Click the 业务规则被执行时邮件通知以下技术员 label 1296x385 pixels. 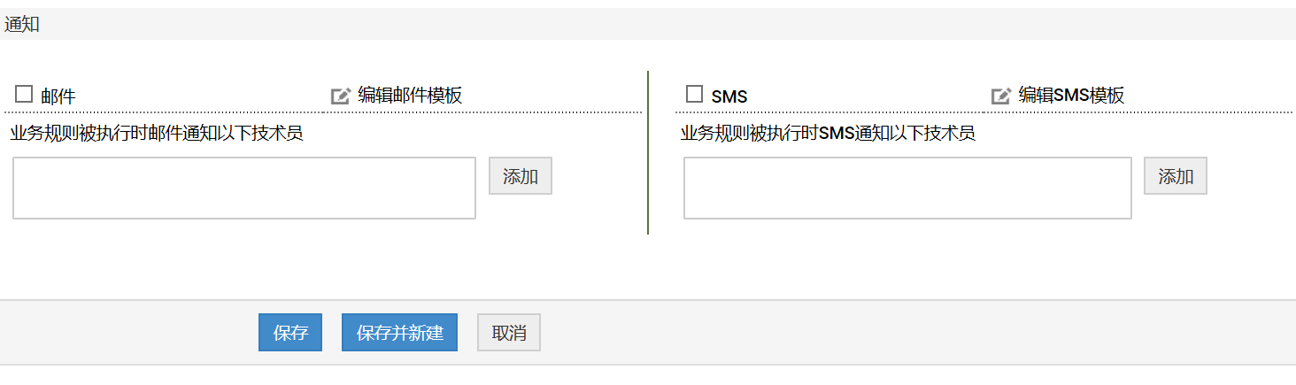157,134
